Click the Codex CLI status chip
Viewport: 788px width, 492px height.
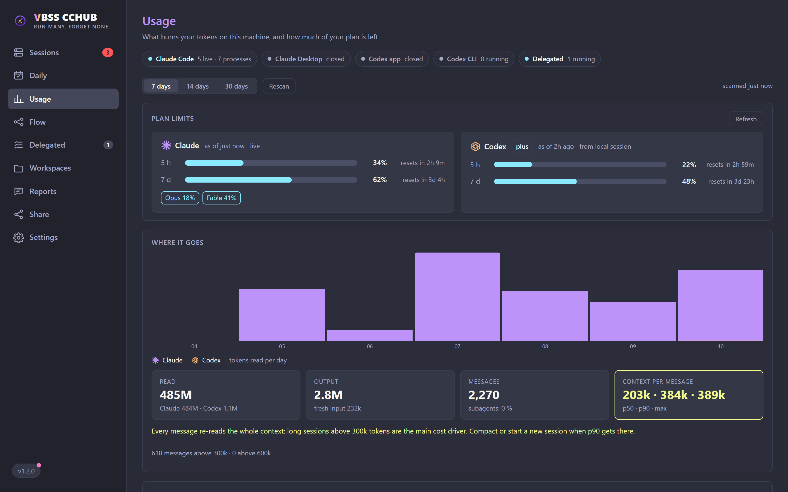474,59
